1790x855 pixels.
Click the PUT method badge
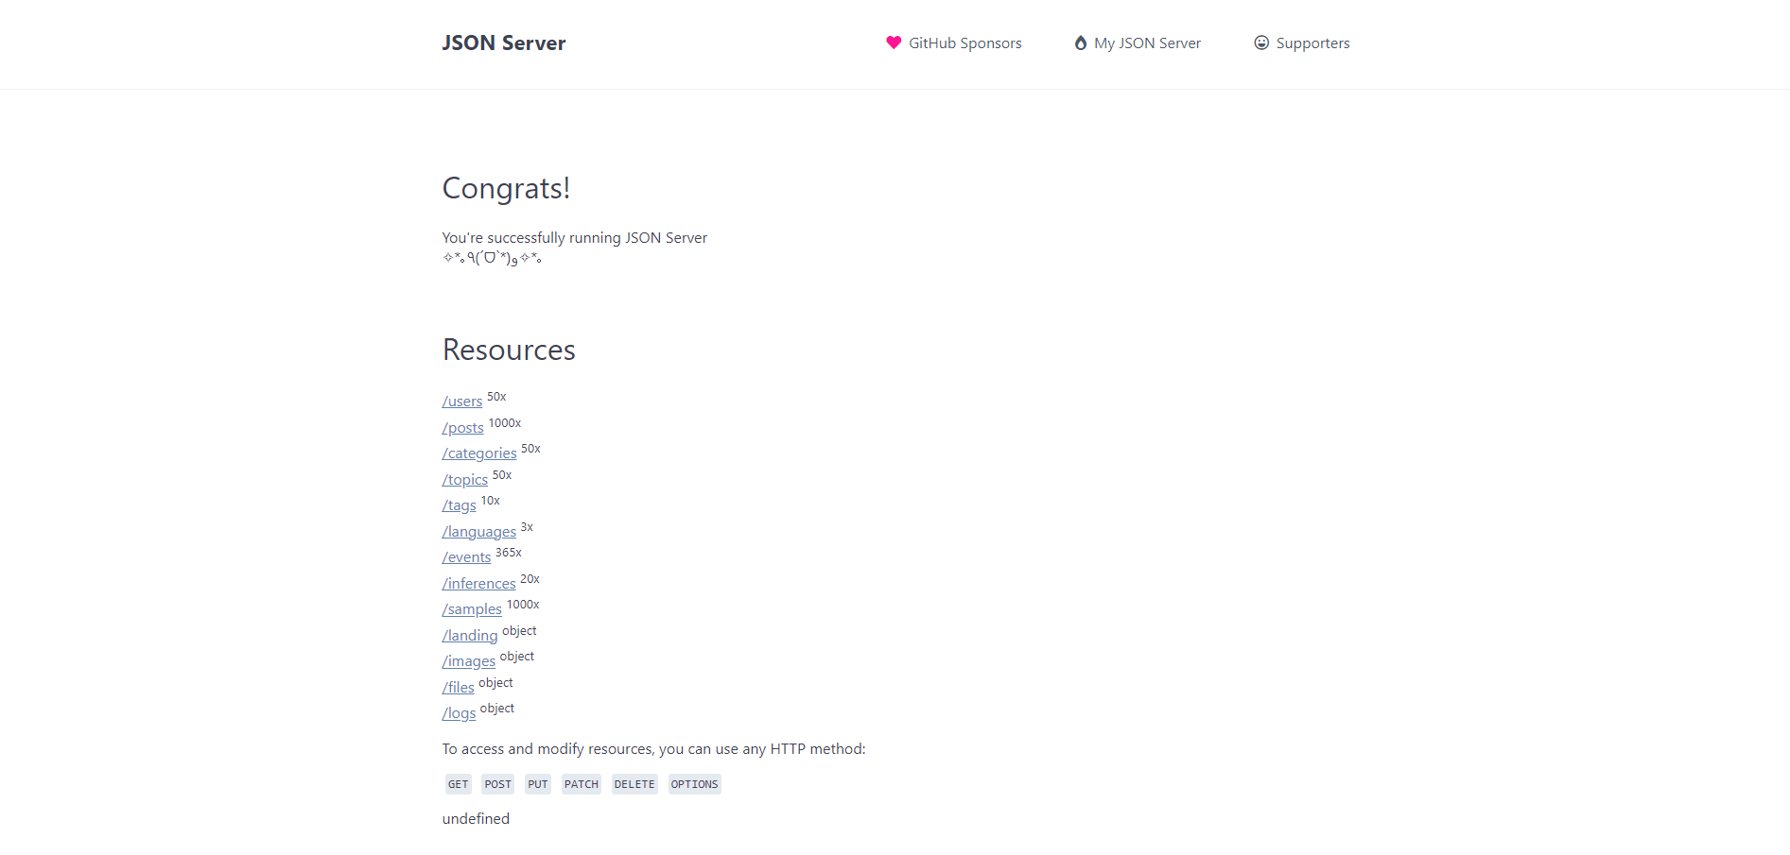pos(538,784)
